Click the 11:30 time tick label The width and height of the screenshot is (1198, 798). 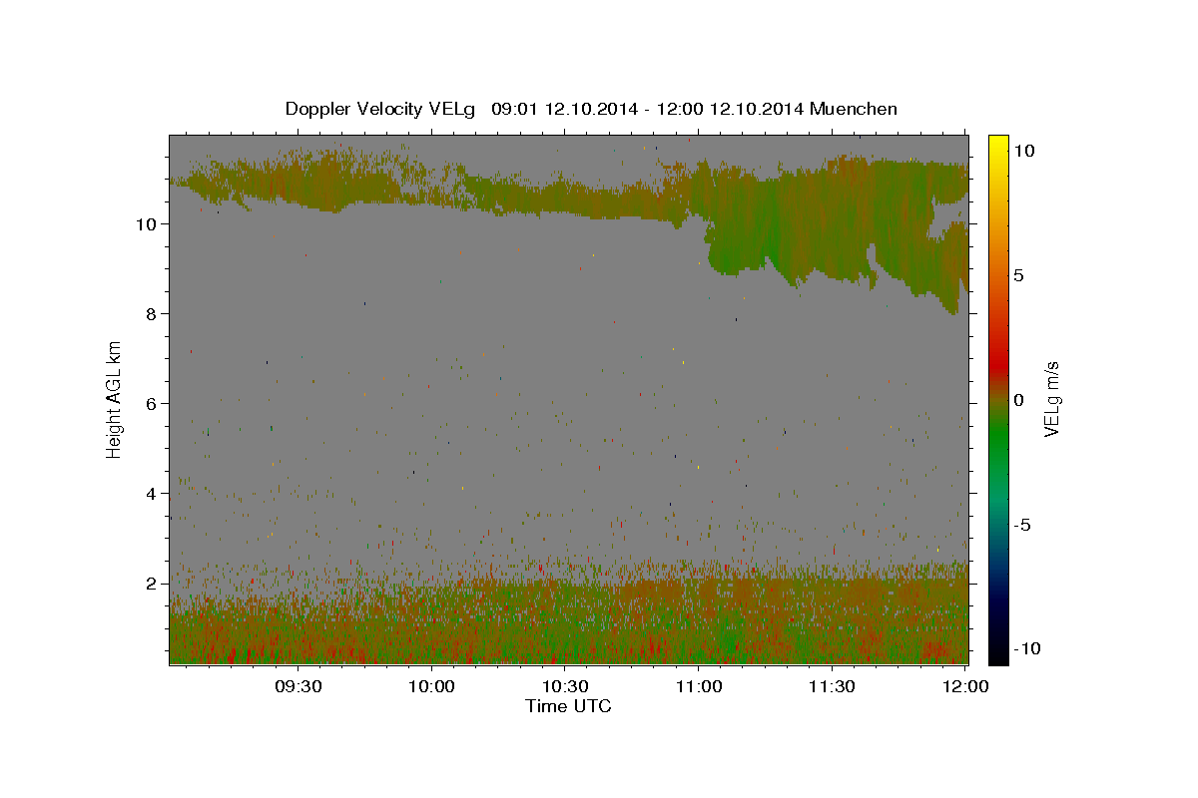coord(832,686)
